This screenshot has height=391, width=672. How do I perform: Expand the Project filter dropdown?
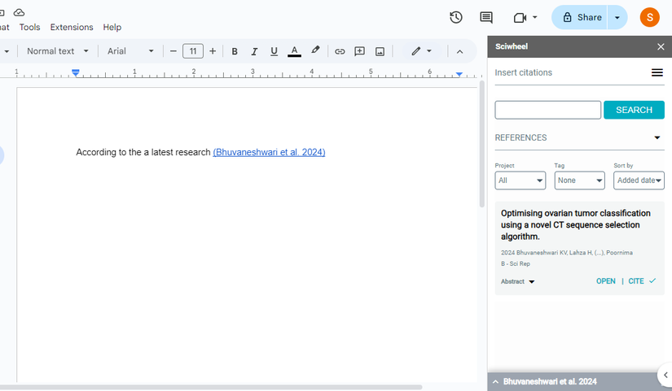520,180
